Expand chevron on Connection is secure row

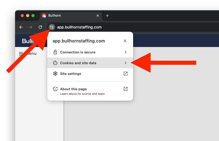(125, 52)
